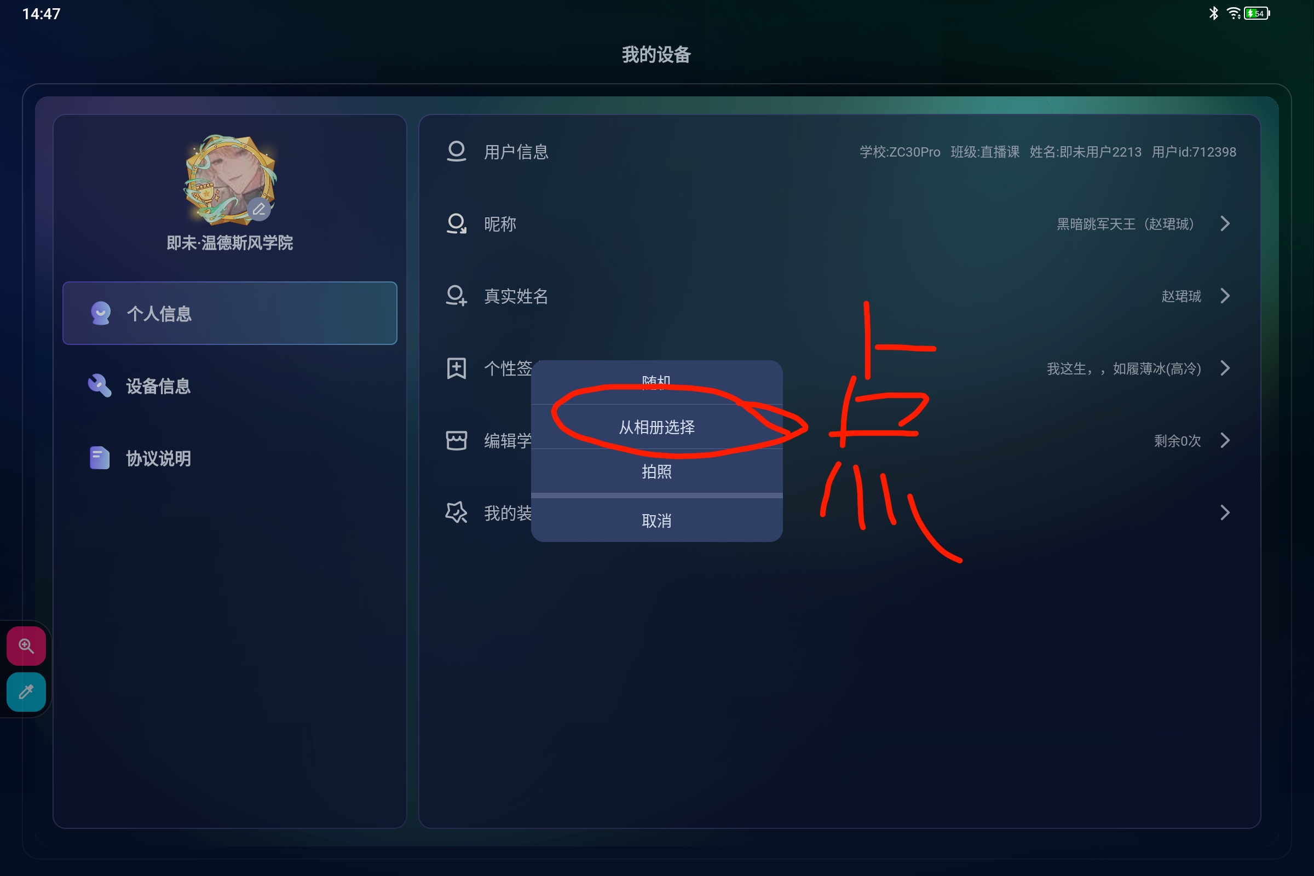Viewport: 1314px width, 876px height.
Task: Click the 用户信息 user icon
Action: (x=457, y=152)
